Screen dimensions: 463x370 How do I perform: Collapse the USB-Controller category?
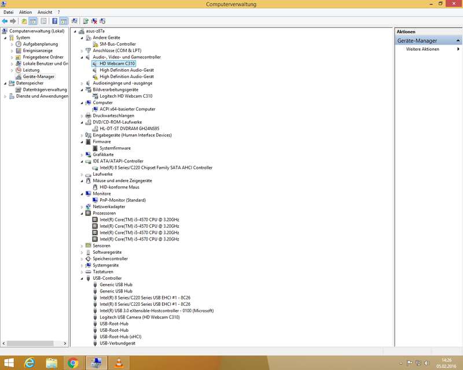pos(82,278)
